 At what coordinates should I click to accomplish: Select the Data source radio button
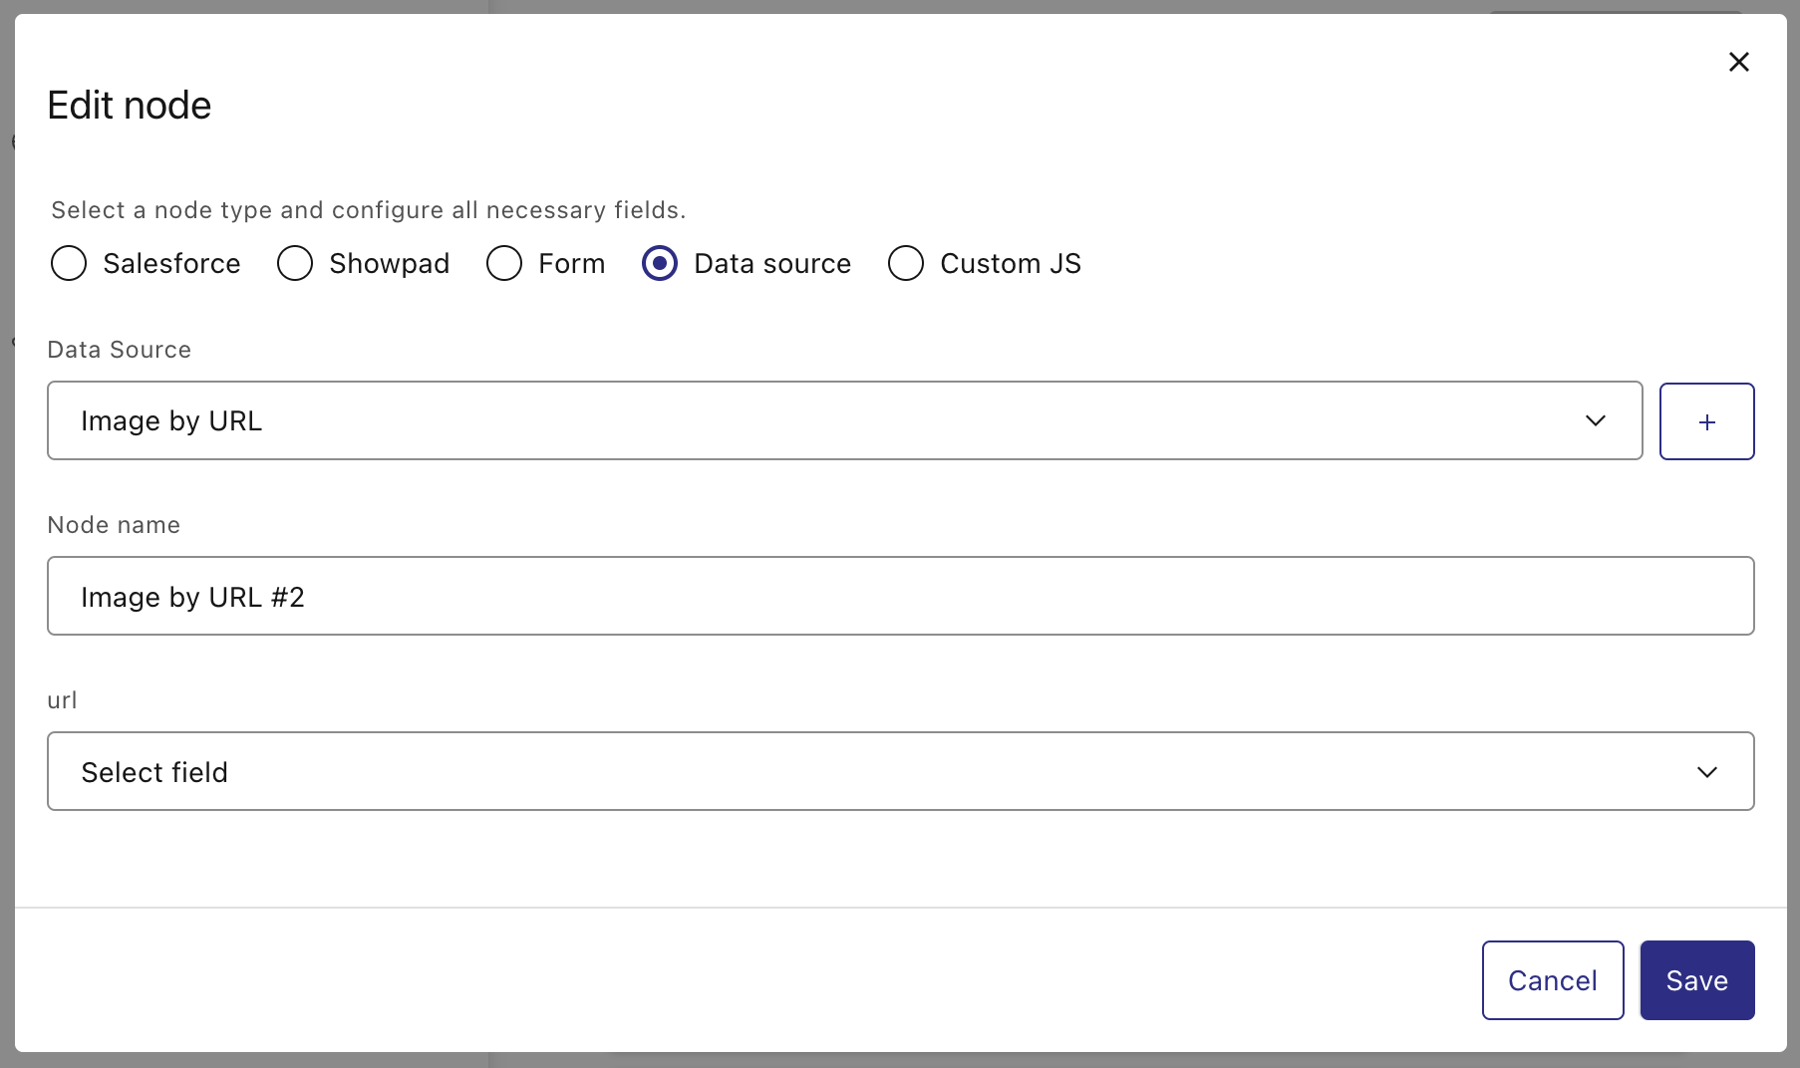tap(660, 263)
